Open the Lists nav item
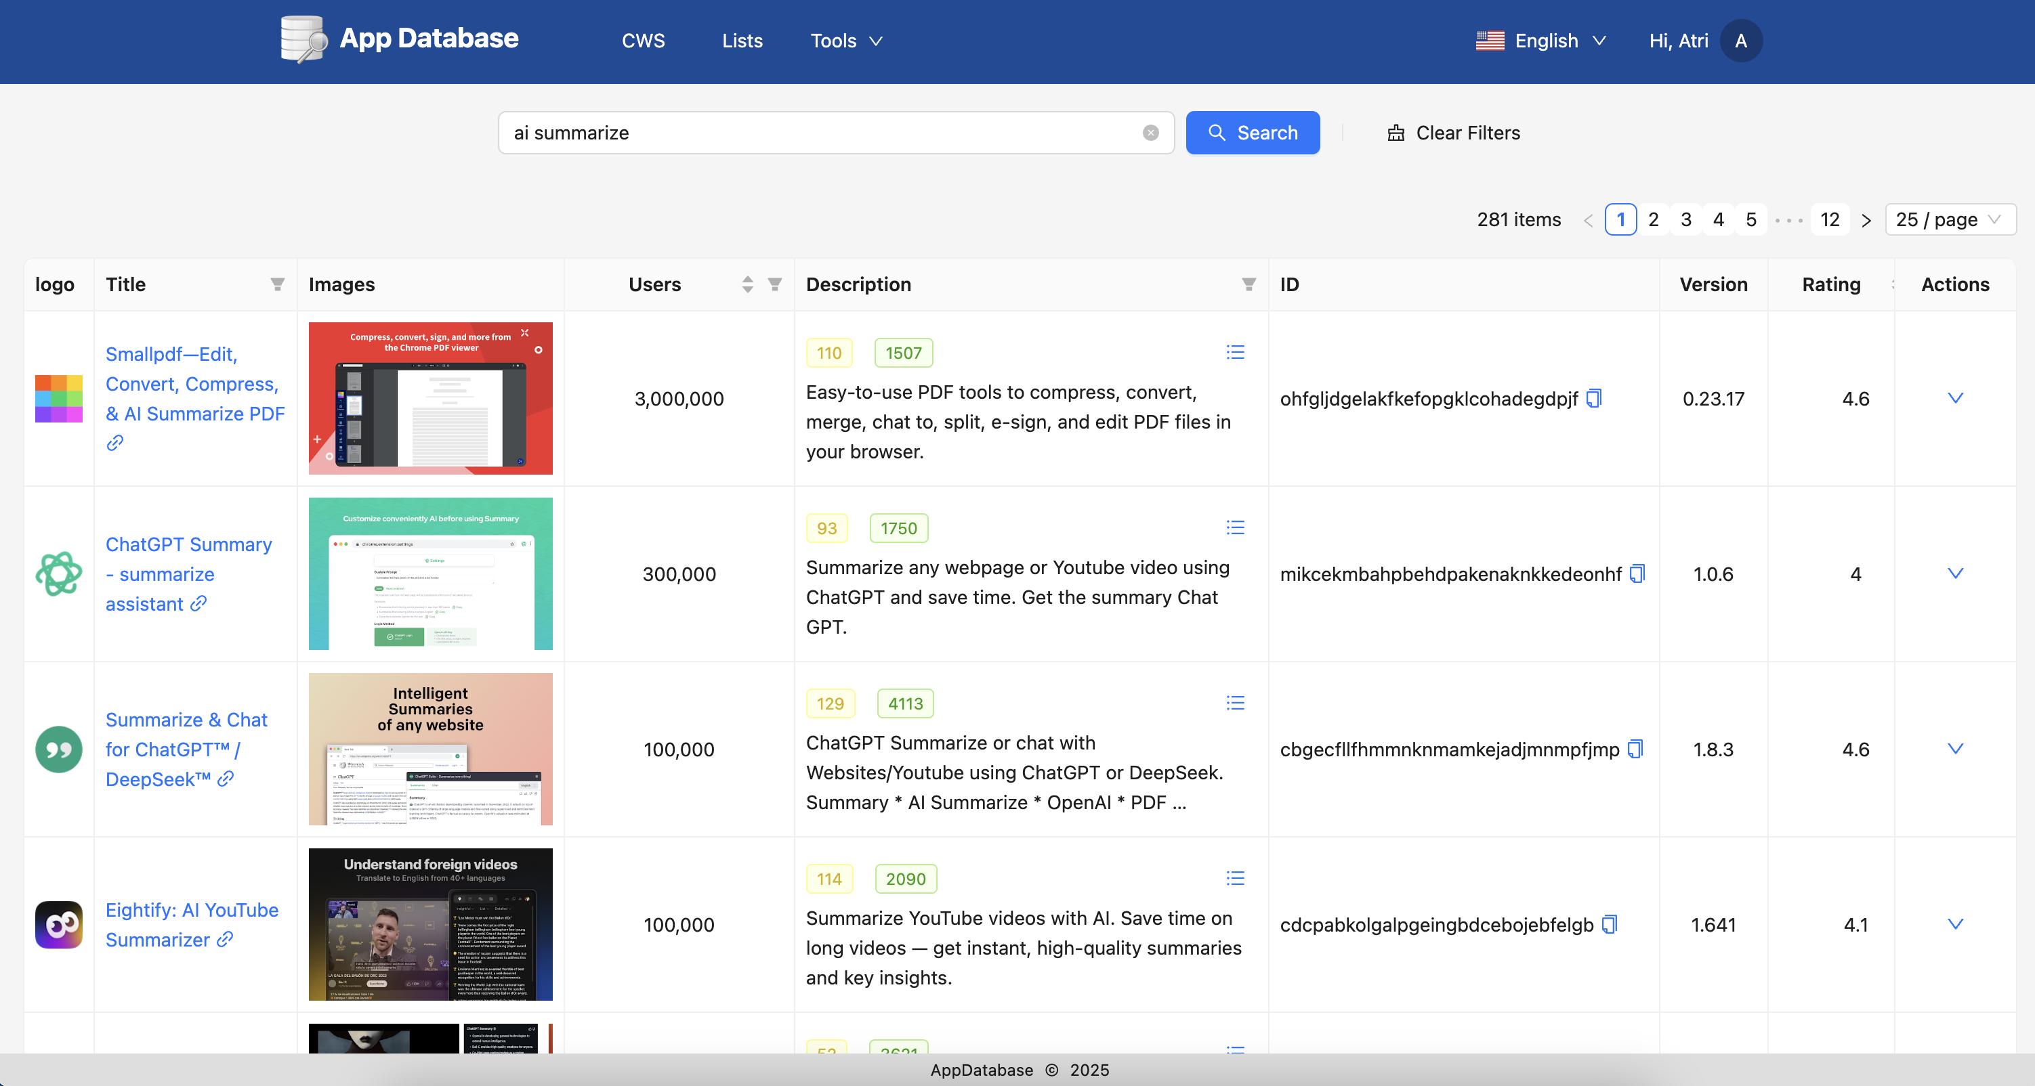 [742, 41]
